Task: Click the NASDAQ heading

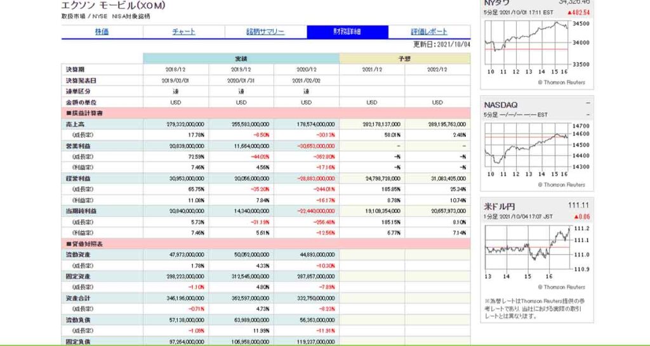Action: (x=501, y=105)
